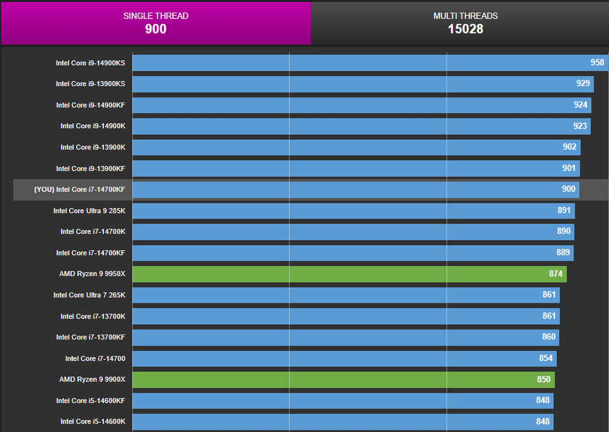Viewport: 609px width, 432px height.
Task: Click the 889 score value
Action: coord(563,253)
